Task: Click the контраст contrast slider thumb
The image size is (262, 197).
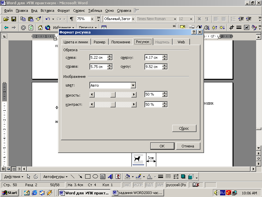Action: (113, 104)
